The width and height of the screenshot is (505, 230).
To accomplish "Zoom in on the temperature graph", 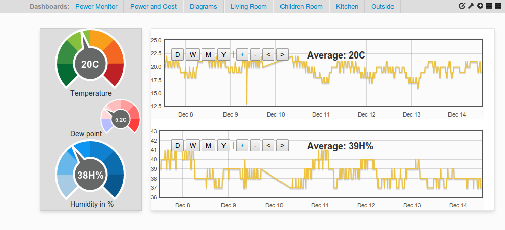I will pos(242,55).
